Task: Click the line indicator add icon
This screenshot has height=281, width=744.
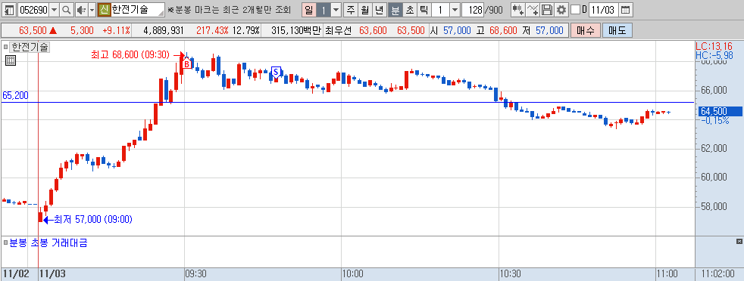Action: tap(533, 10)
